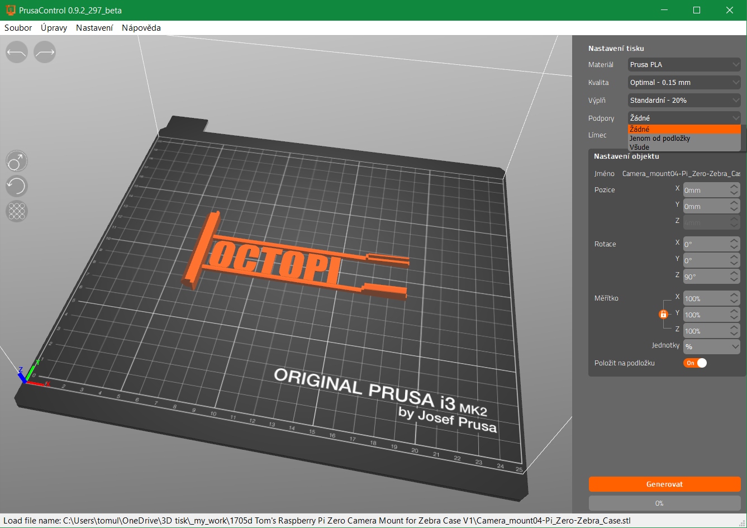
Task: Click the redo arrow button
Action: (45, 52)
